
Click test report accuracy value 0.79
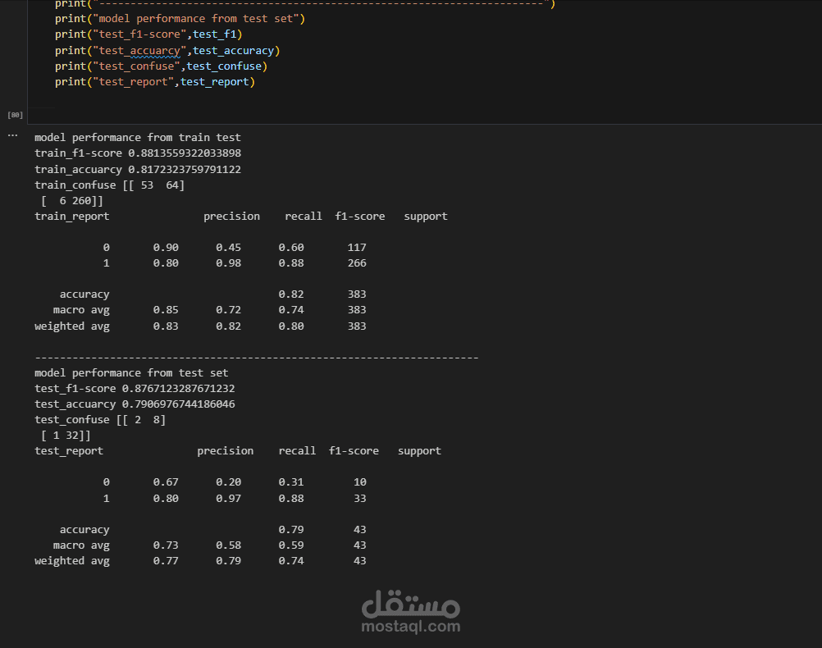[291, 530]
